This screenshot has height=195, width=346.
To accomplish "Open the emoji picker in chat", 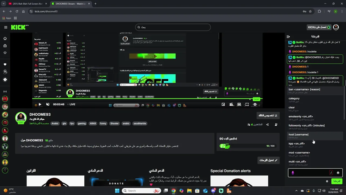I will (x=338, y=173).
